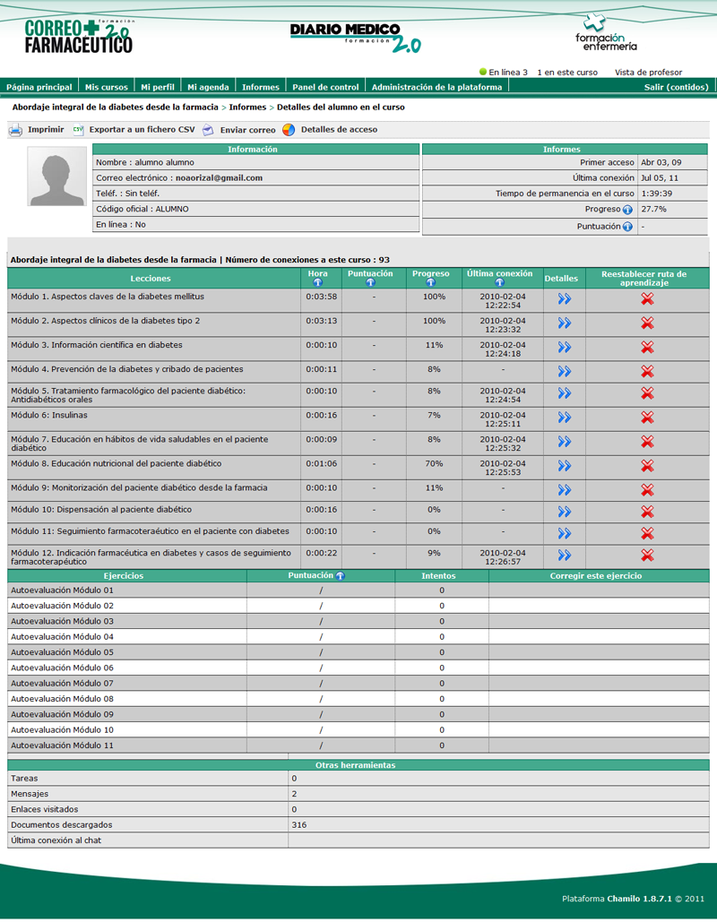
Task: Click the email noaorizal@gmail.com
Action: 219,178
